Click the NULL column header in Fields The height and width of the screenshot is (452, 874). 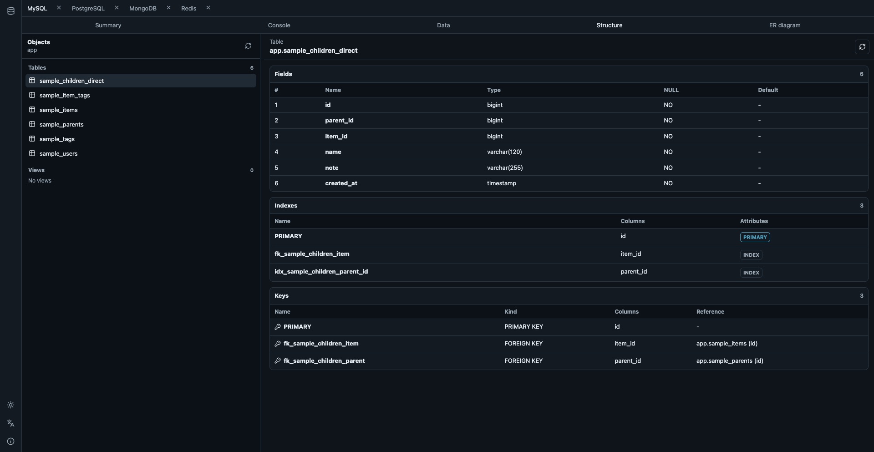(671, 90)
